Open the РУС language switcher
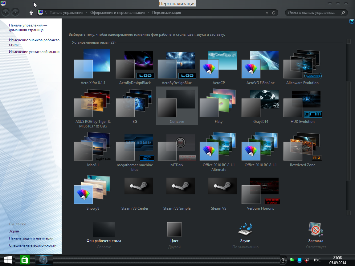 317,260
